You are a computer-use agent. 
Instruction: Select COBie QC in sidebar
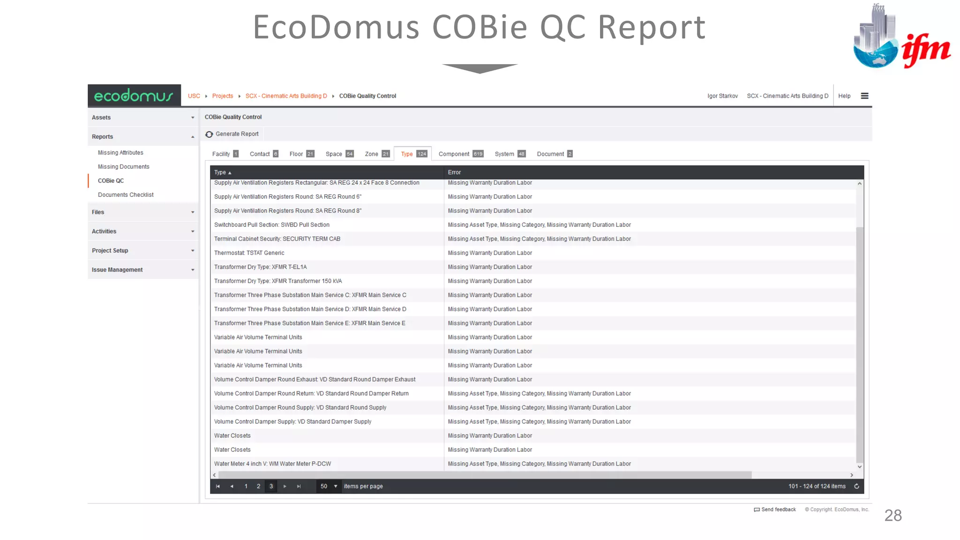point(111,181)
